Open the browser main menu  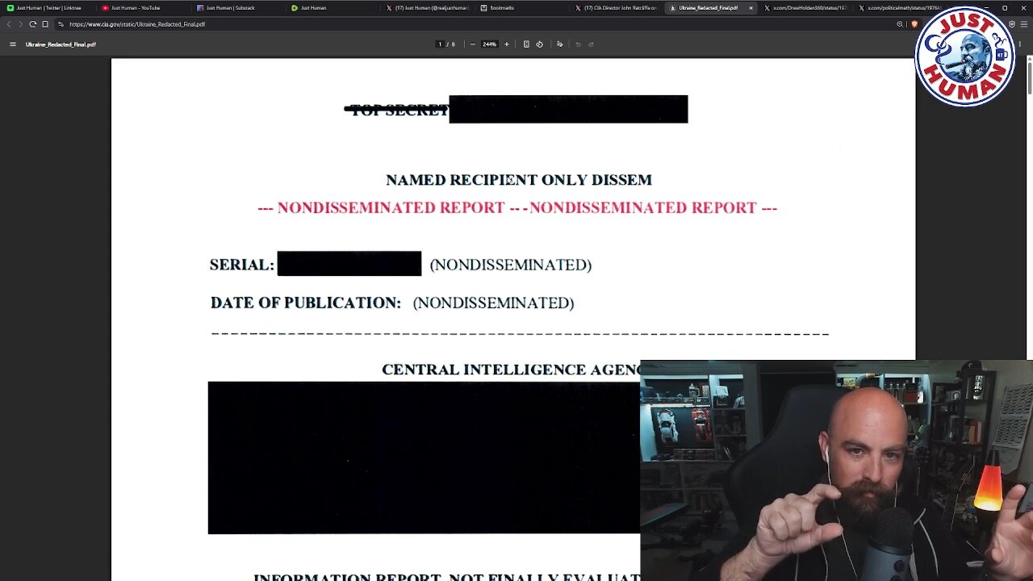(x=1025, y=24)
